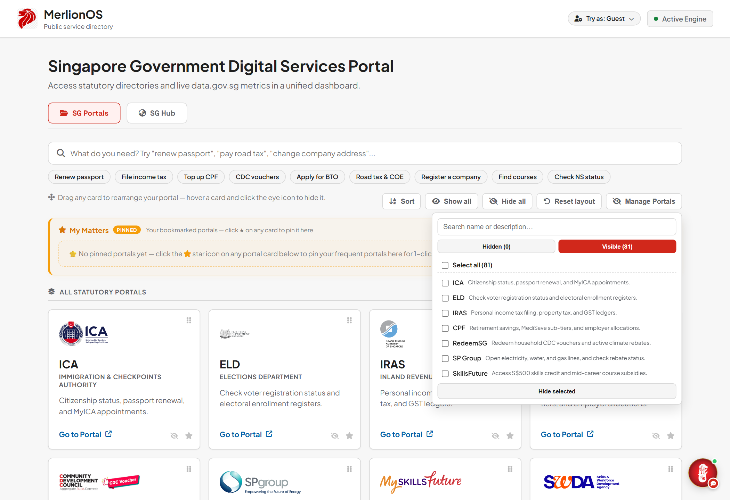This screenshot has width=730, height=500.
Task: Click the Elections Department logo
Action: click(x=235, y=334)
